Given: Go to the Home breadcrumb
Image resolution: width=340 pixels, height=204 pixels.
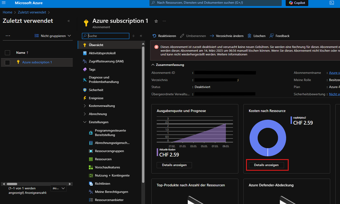Looking at the screenshot, I should (7, 12).
